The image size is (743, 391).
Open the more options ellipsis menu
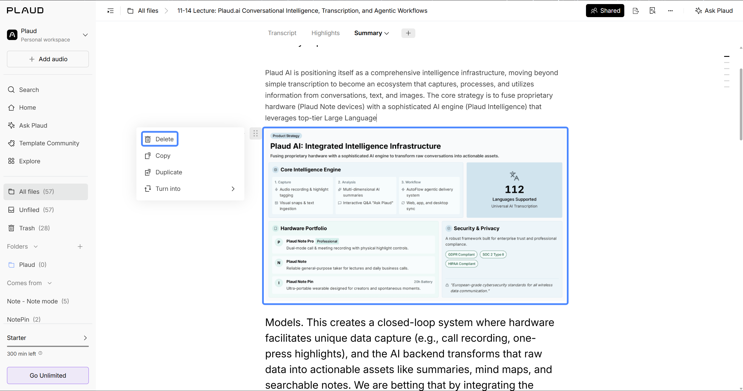(x=670, y=11)
